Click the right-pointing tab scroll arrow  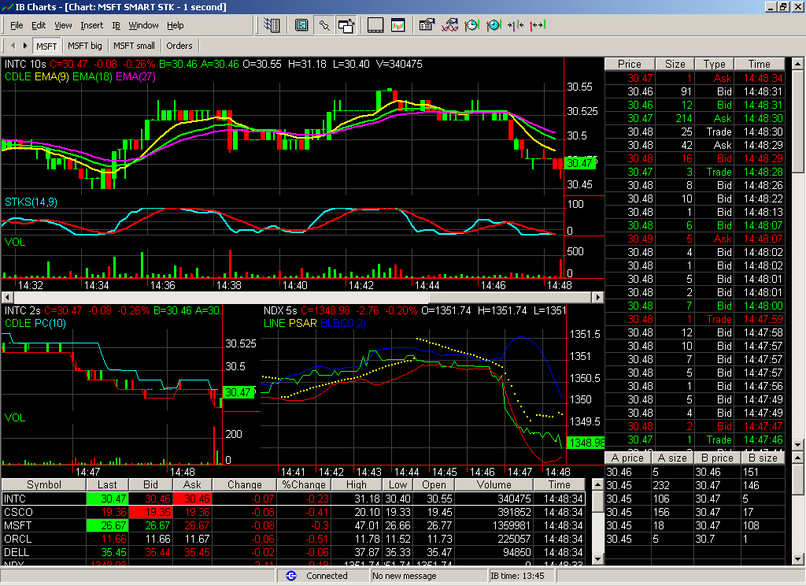pyautogui.click(x=25, y=46)
